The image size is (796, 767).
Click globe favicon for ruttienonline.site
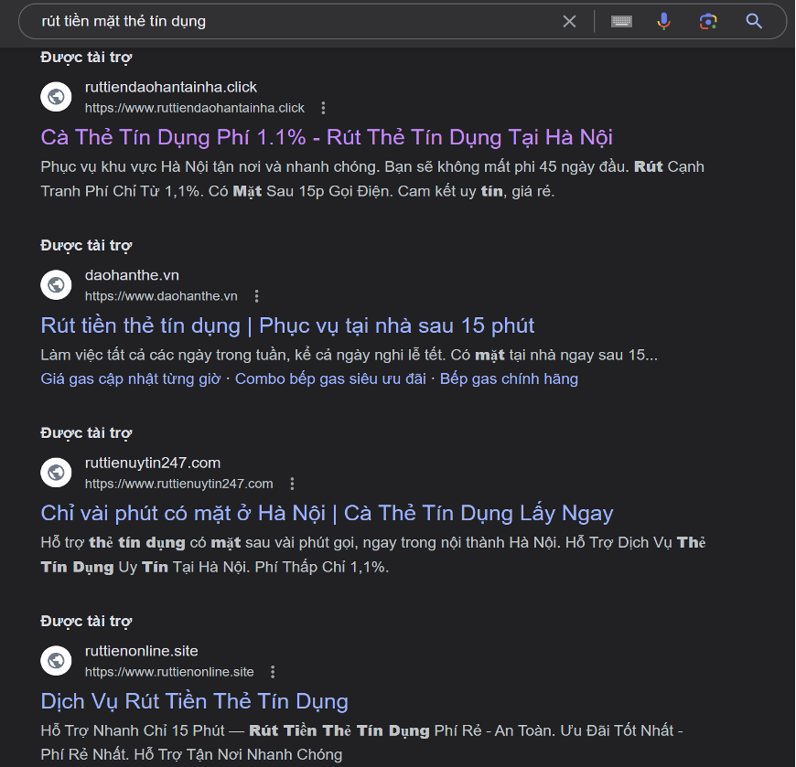(56, 660)
